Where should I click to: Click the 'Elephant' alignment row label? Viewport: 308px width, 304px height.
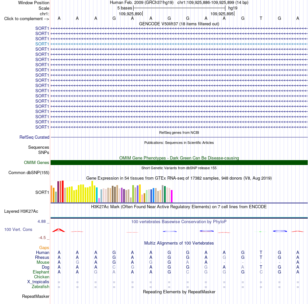point(41,272)
